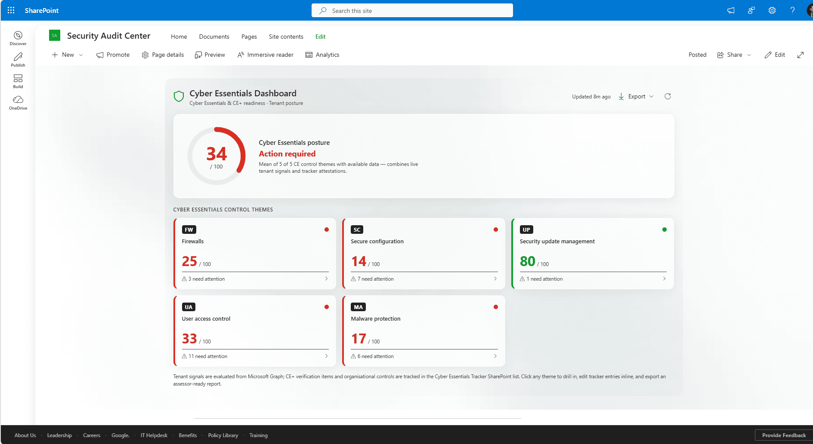The width and height of the screenshot is (813, 444).
Task: Click the Updated 8m ago text
Action: [591, 97]
